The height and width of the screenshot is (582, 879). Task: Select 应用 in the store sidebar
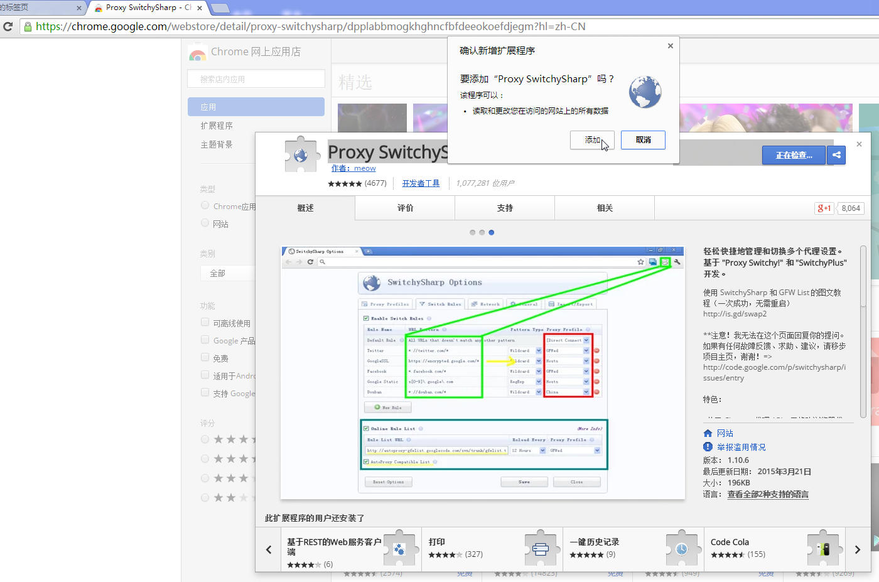(256, 107)
